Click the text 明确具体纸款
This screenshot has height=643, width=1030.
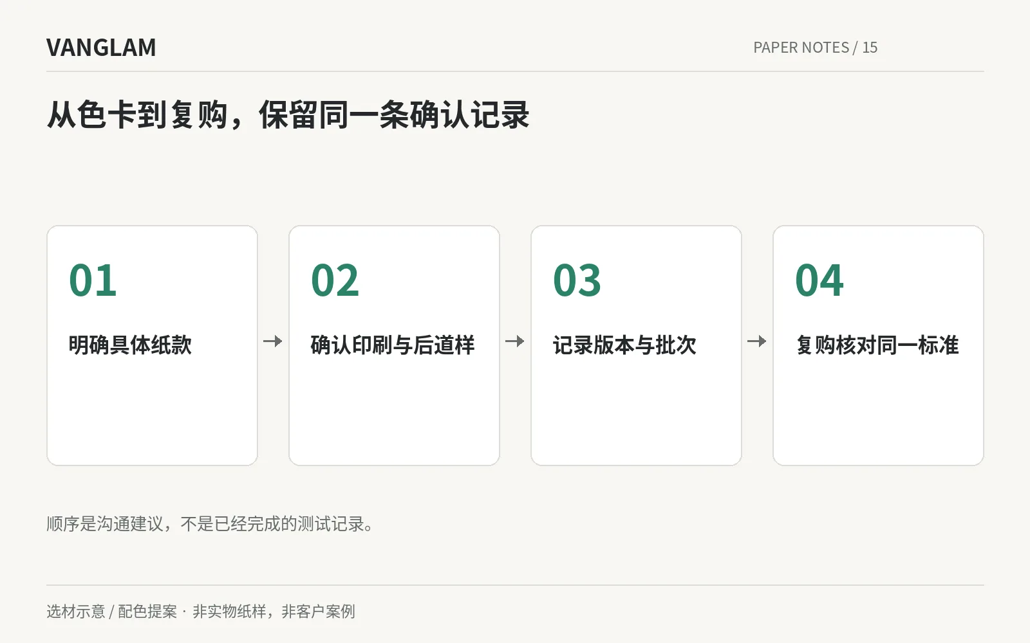point(130,345)
